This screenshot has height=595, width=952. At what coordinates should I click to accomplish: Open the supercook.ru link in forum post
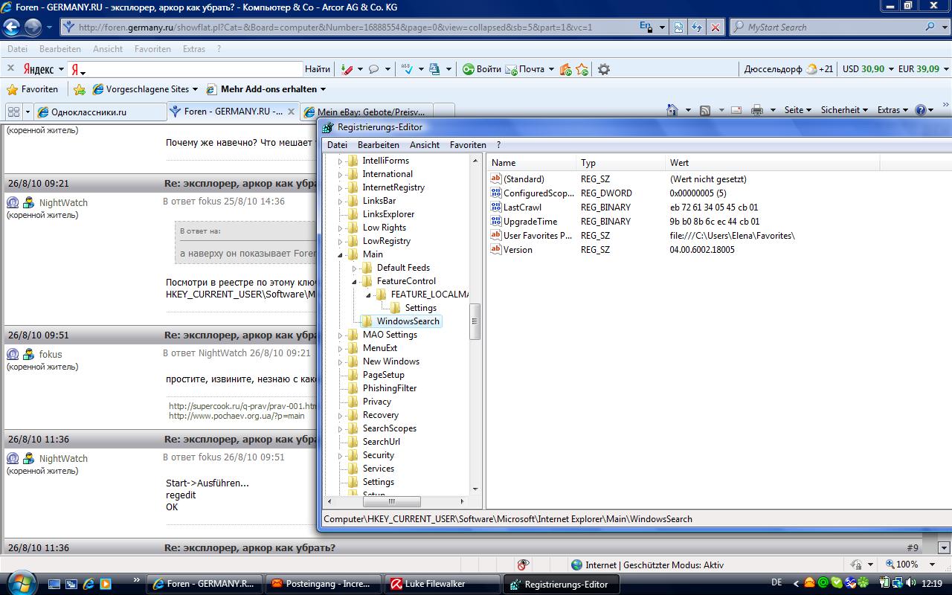242,406
